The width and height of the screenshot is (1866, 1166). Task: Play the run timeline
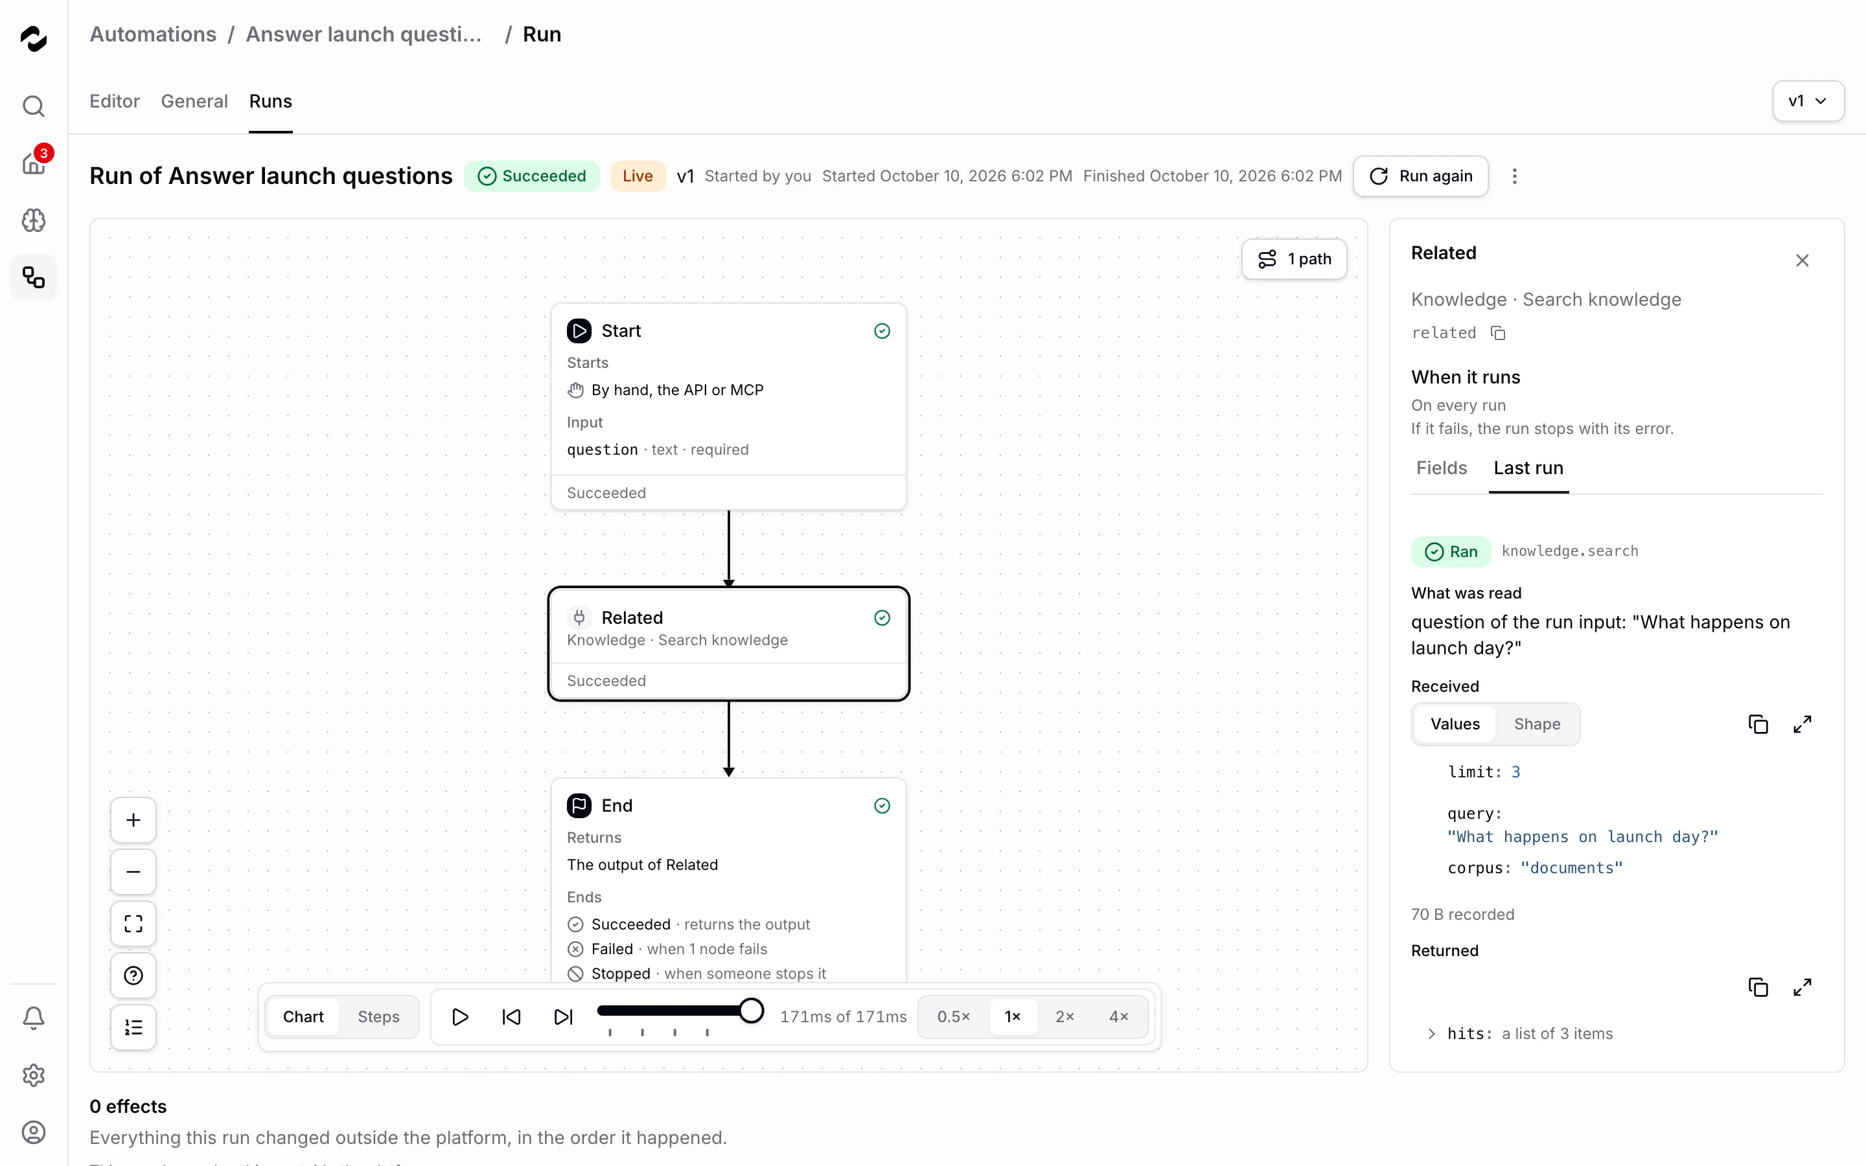[460, 1016]
